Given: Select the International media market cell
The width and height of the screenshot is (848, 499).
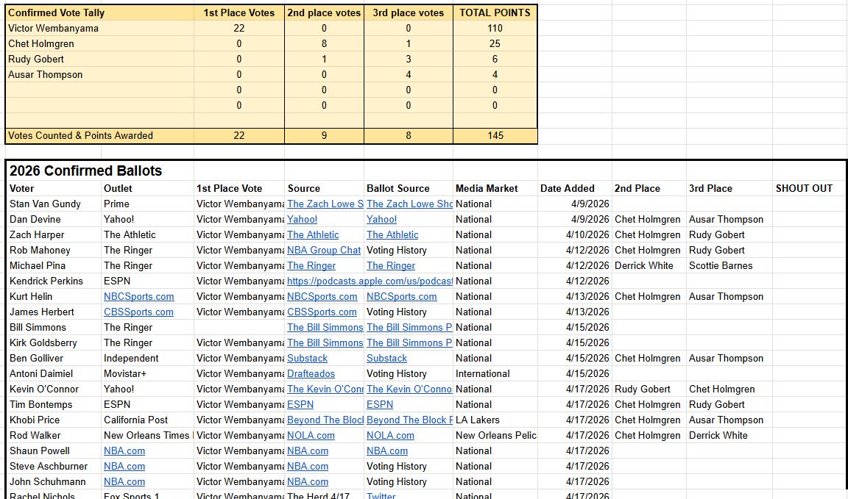Looking at the screenshot, I should point(495,374).
